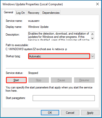Start the Windows Update service
This screenshot has width=102, height=118.
(x=16, y=80)
